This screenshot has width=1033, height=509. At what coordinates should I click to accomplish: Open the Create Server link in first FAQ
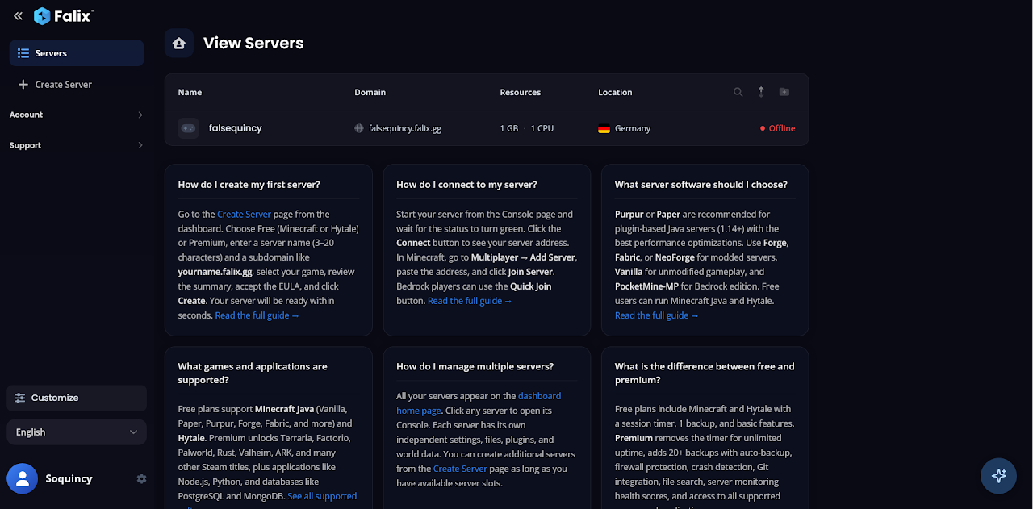[244, 215]
